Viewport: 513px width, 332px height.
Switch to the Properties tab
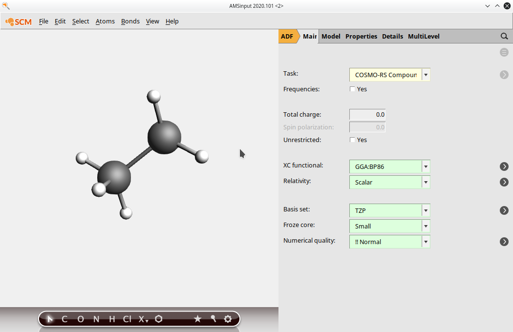coord(361,36)
